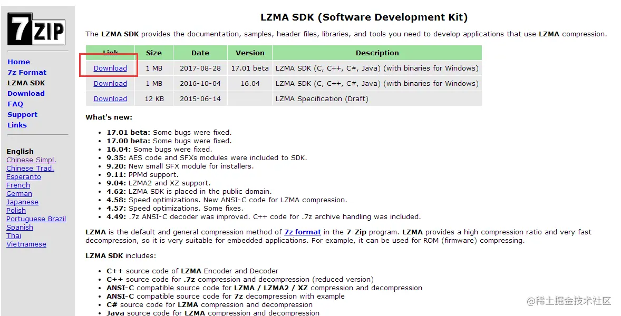Switch language to French

tap(18, 185)
